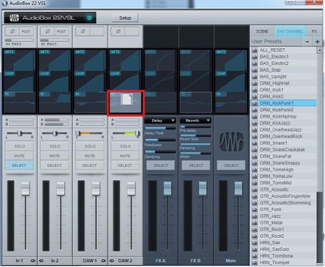
Task: Click the preset icon beside DRM_Snare1
Action: [x=254, y=143]
